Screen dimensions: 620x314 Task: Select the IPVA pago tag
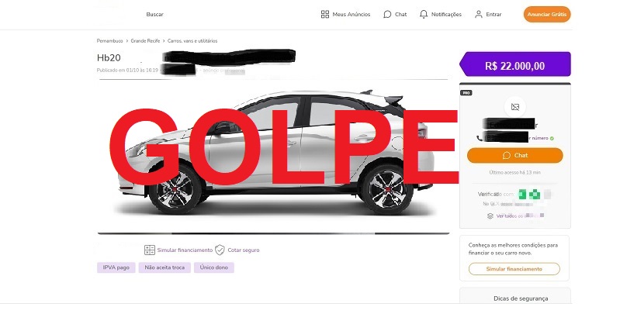tap(116, 267)
